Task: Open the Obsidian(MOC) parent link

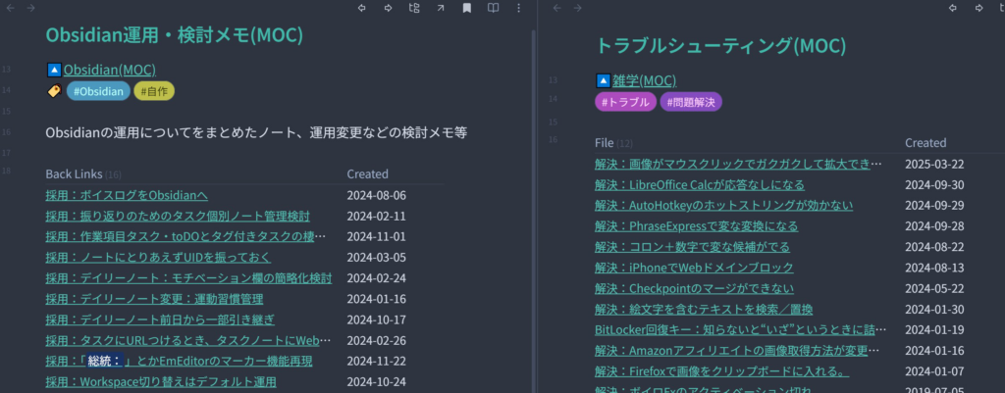Action: pyautogui.click(x=109, y=70)
